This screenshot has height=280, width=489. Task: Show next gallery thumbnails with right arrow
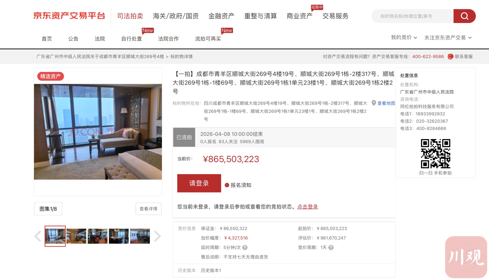coord(157,236)
